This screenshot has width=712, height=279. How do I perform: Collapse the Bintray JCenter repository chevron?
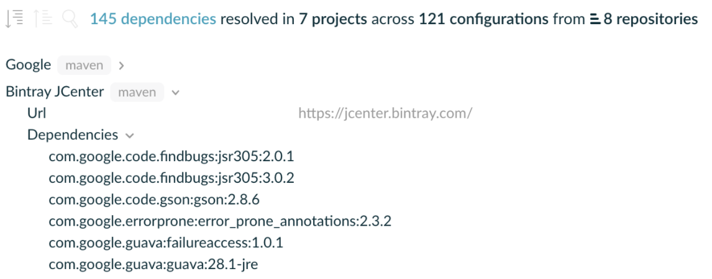tap(175, 92)
